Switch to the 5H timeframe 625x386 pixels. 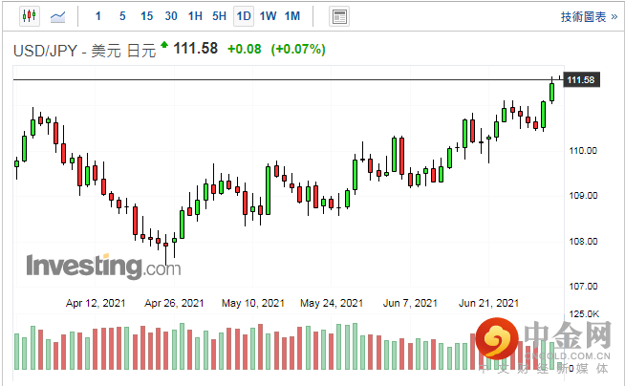pyautogui.click(x=219, y=16)
